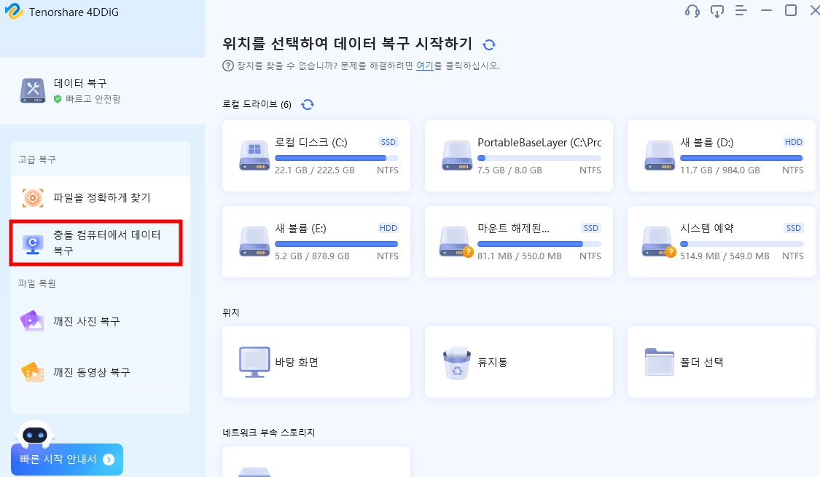
Task: Click the 네트워크 부속 스토리지 heading
Action: (x=269, y=433)
